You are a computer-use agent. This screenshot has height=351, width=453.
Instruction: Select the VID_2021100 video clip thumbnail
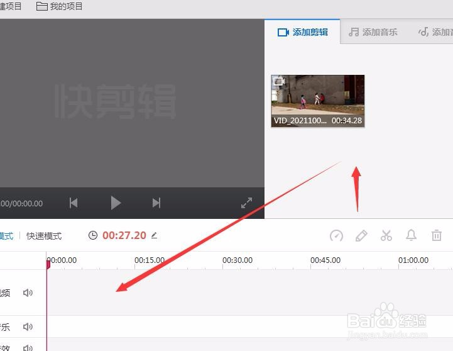point(318,101)
